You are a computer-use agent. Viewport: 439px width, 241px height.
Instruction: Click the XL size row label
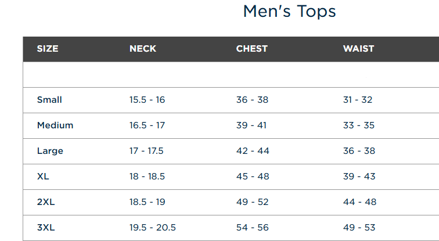(43, 177)
